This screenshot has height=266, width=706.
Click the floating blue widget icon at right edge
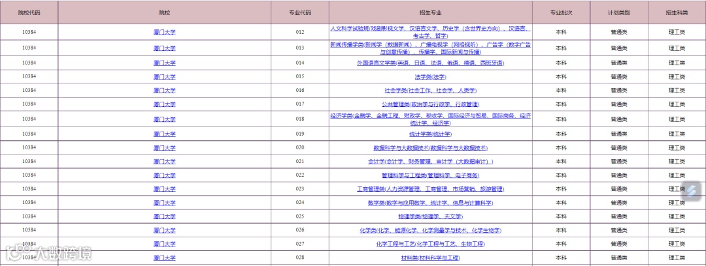691,191
